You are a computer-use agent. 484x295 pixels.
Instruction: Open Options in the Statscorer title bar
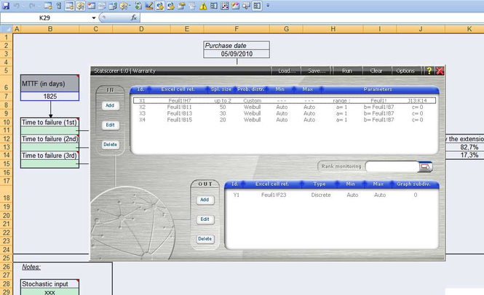pos(405,71)
